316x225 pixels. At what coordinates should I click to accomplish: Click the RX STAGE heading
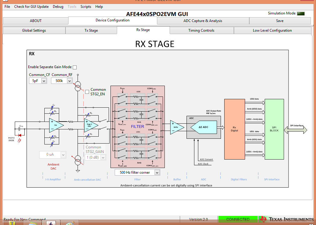point(155,44)
